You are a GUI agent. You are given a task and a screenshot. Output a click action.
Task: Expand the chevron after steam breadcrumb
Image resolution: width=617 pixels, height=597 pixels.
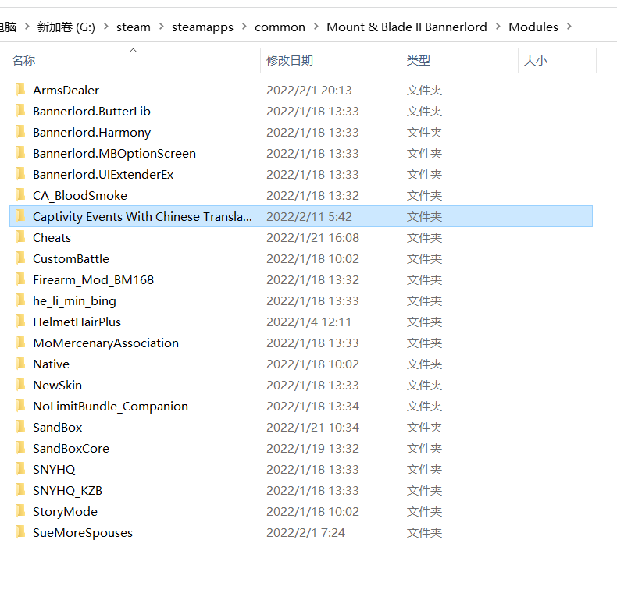coord(162,27)
